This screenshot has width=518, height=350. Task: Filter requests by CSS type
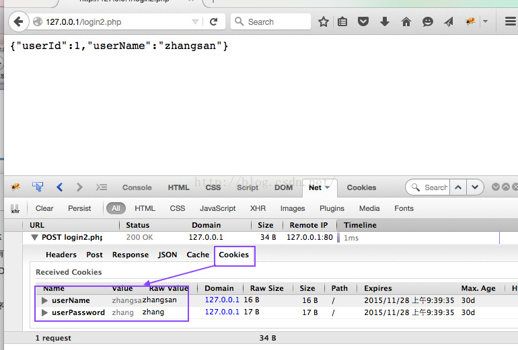pos(178,208)
